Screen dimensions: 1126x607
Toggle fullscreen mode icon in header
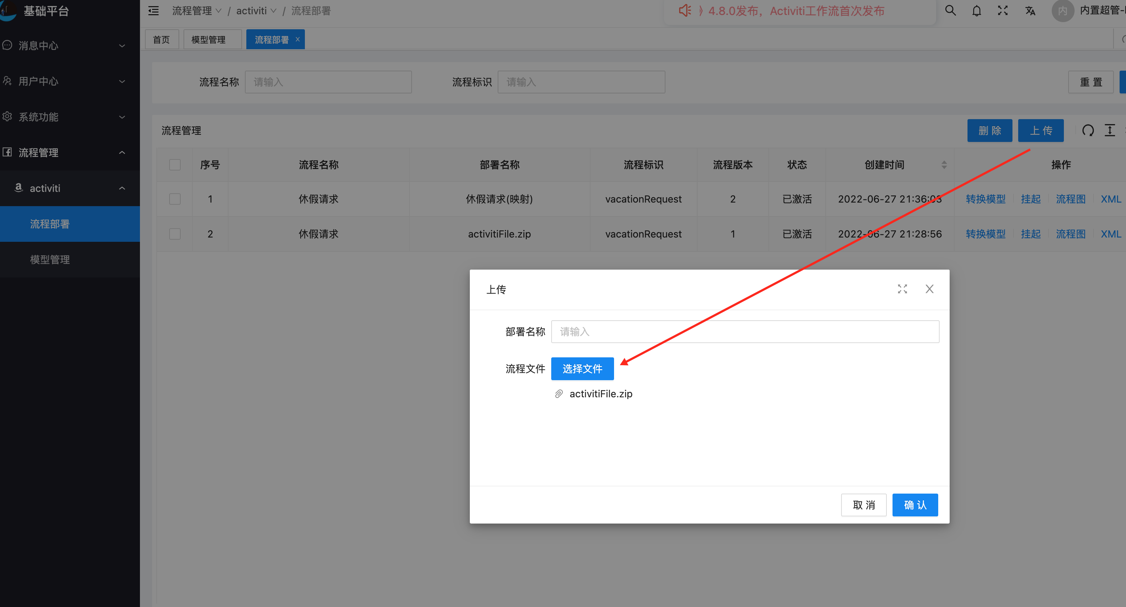click(1003, 10)
